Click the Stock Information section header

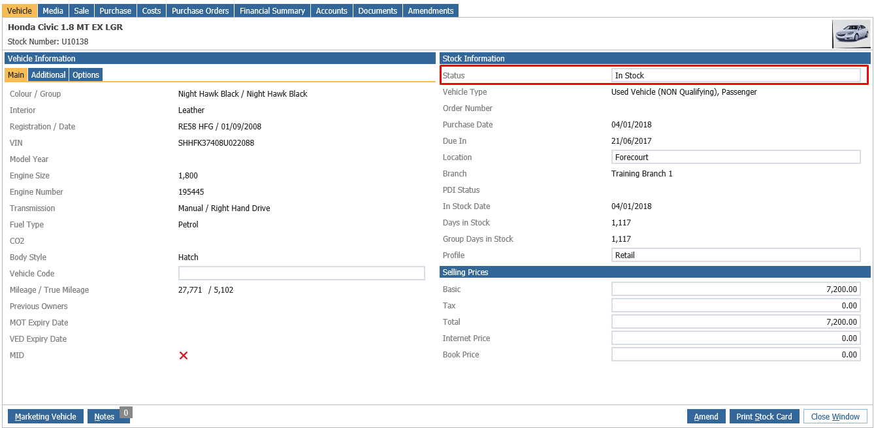[655, 59]
